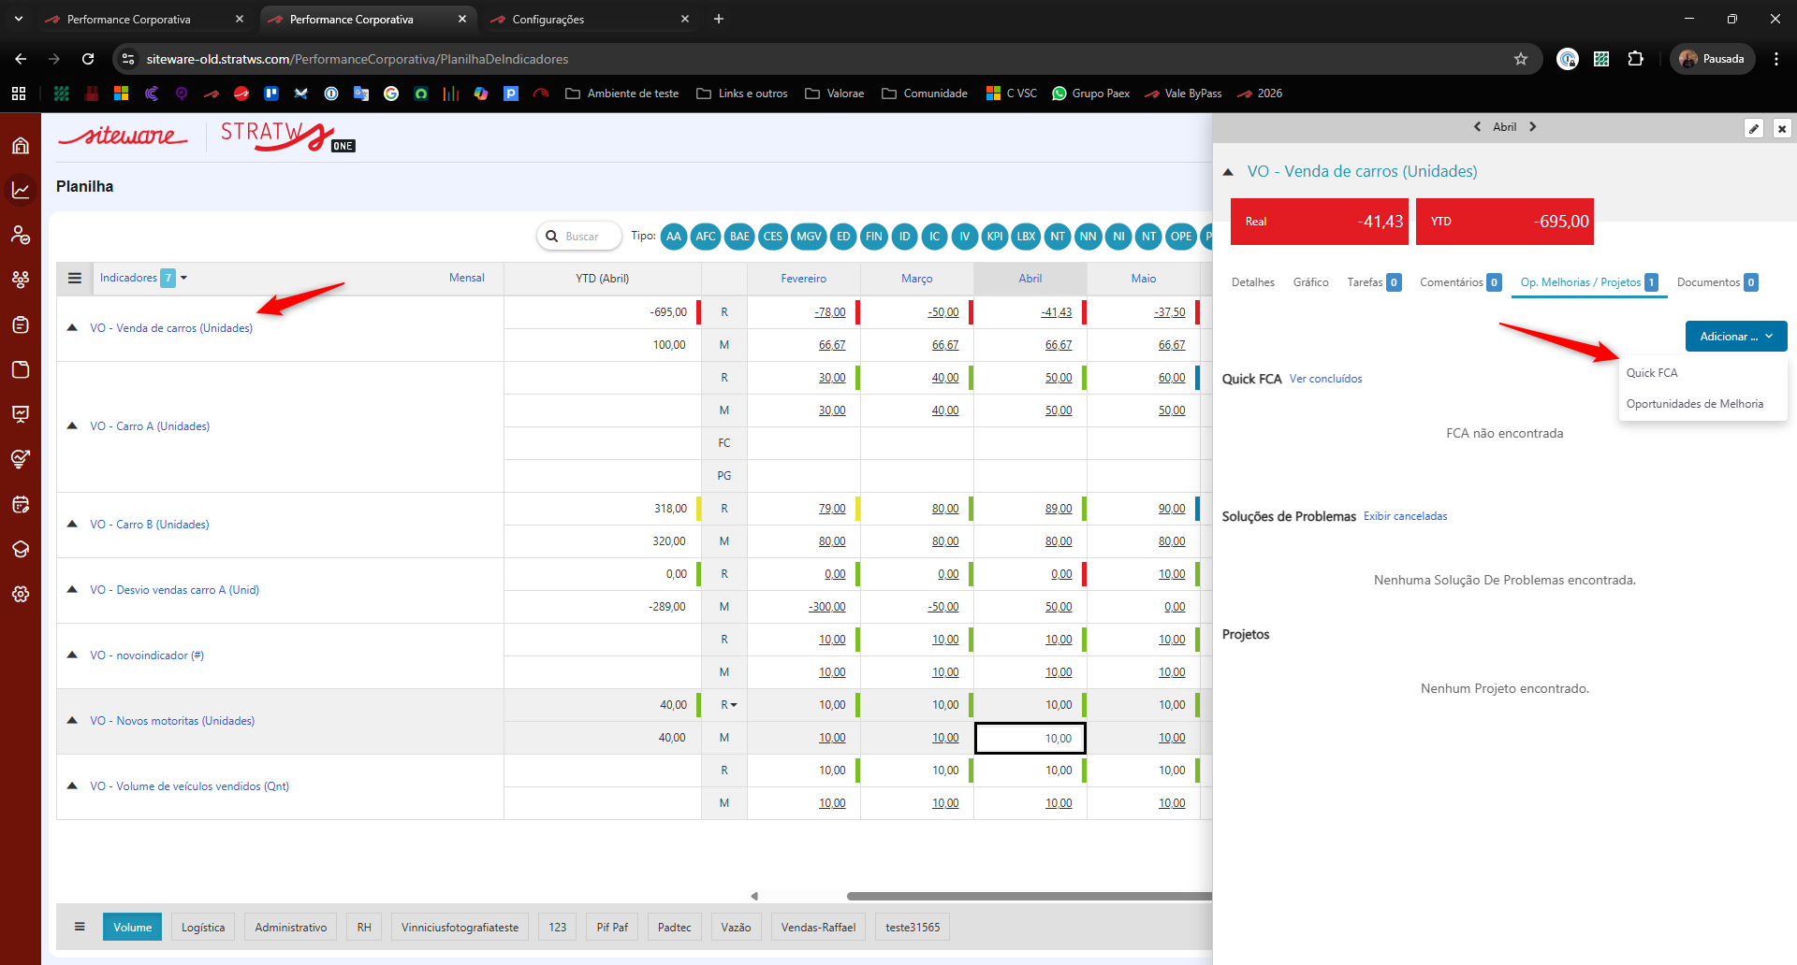
Task: Click the Ver concluídos link
Action: tap(1325, 379)
